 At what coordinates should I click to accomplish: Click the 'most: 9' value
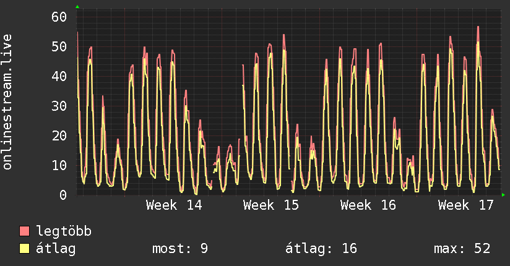pyautogui.click(x=180, y=249)
